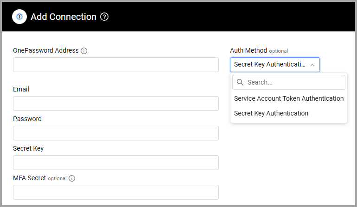The height and width of the screenshot is (207, 357).
Task: Select the Secret Key input box
Action: click(x=115, y=163)
